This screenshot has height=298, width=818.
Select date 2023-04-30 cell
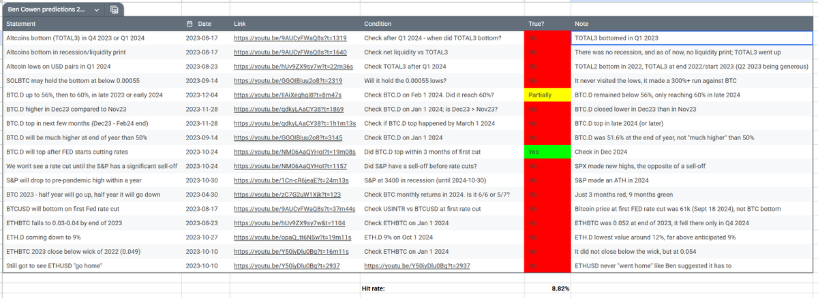pos(205,195)
